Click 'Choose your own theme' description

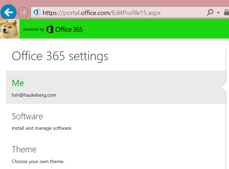[x=38, y=162]
